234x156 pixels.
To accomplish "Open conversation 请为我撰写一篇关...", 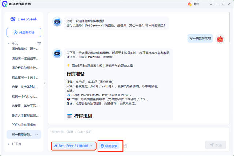I will point(25,49).
